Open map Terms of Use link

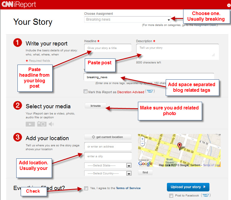point(211,165)
